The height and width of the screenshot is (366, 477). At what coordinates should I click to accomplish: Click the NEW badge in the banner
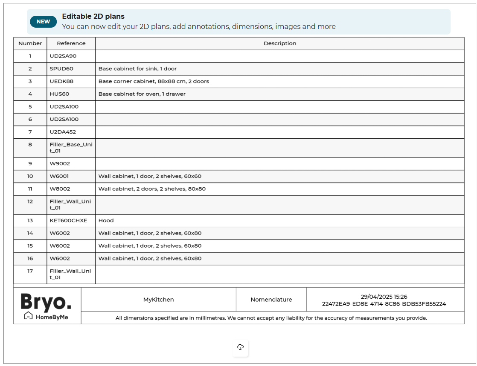pos(43,22)
